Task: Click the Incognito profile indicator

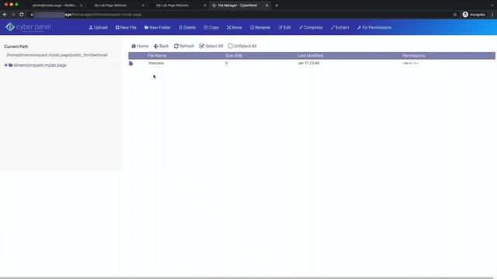Action: click(x=474, y=15)
